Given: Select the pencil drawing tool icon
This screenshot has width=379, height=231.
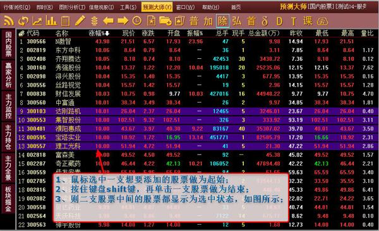Looking at the screenshot, I should click(x=80, y=21).
